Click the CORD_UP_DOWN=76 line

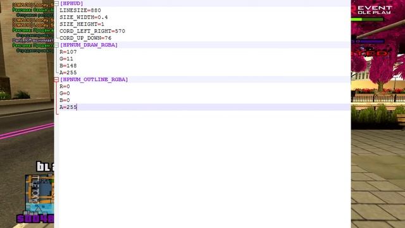(85, 38)
